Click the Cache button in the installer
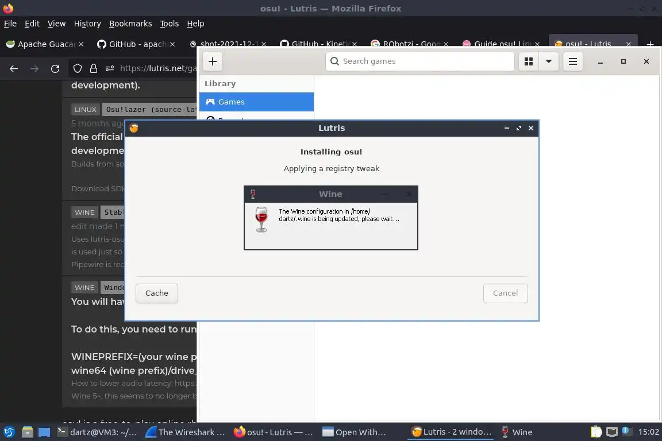 [x=157, y=293]
